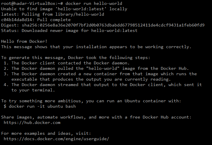Image resolution: width=212 pixels, height=145 pixels.
Task: Click the 'docker run -it ubuntu bash' command
Action: tap(42, 106)
